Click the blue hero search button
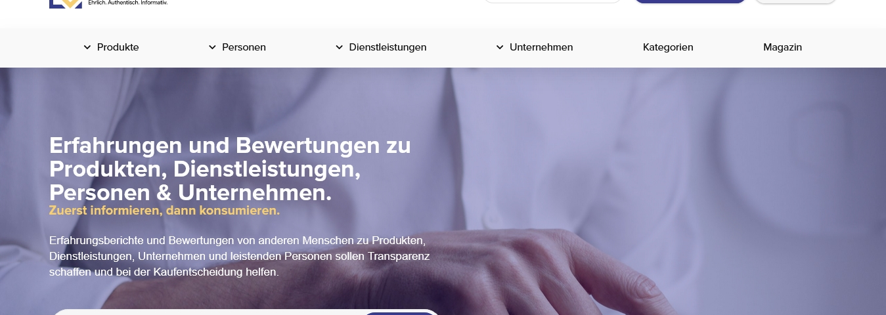886x315 pixels. (x=399, y=313)
